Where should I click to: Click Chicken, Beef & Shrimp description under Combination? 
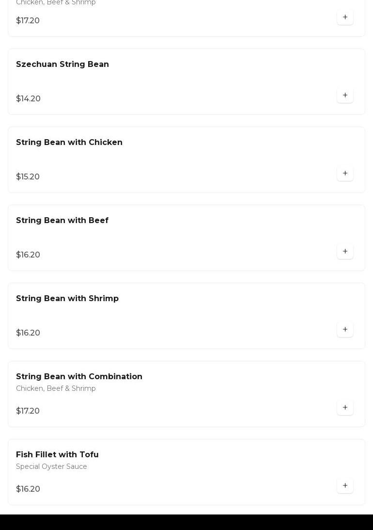click(x=56, y=389)
